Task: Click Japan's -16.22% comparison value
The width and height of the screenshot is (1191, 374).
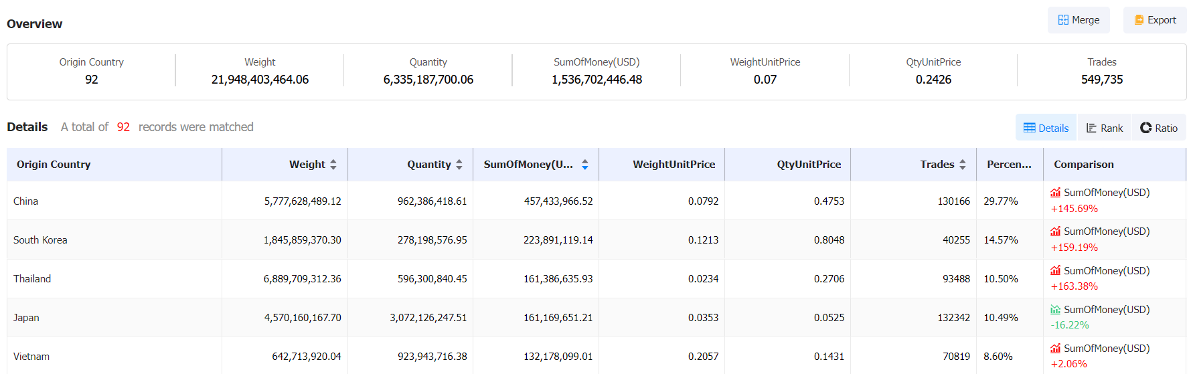Action: (1070, 325)
